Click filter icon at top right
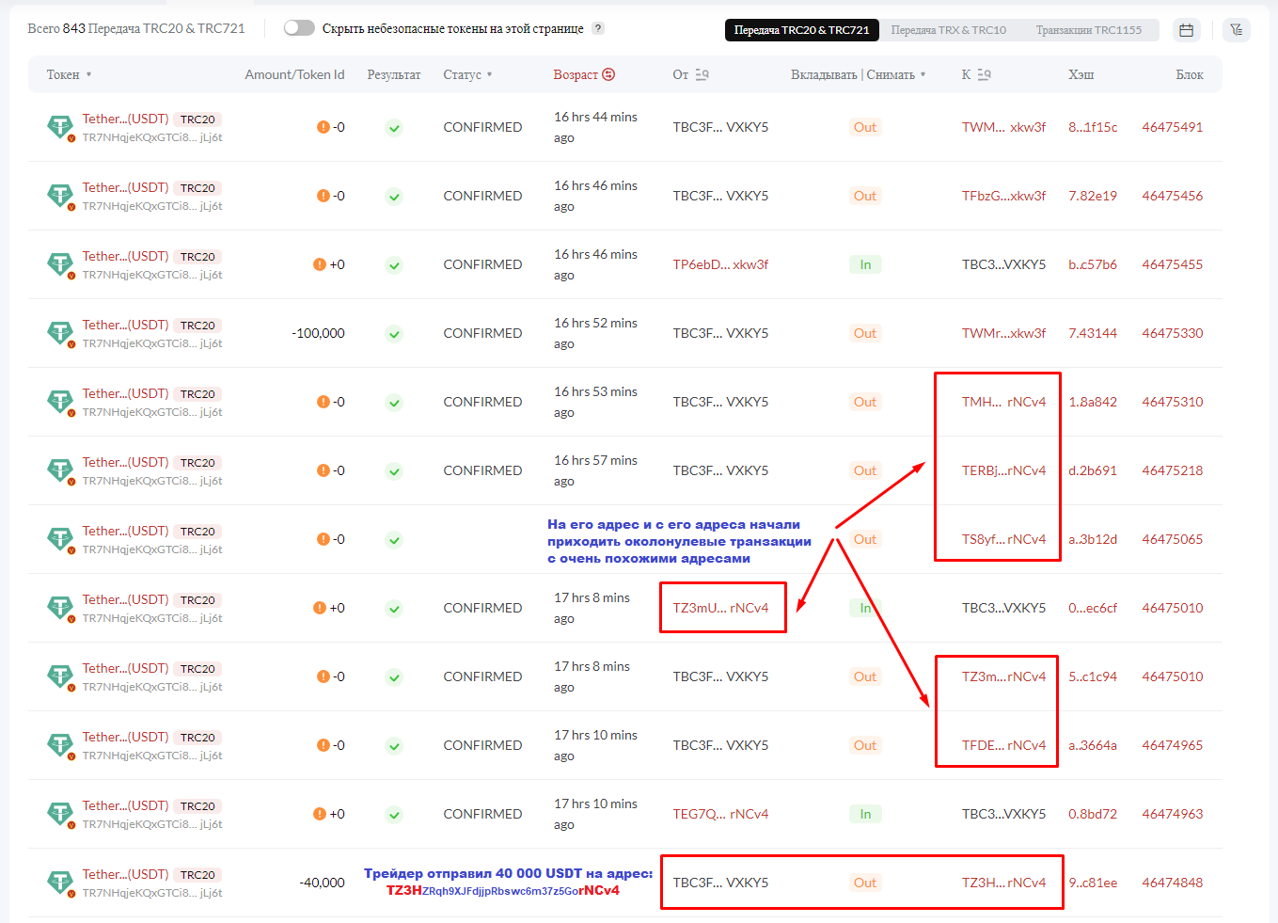 pyautogui.click(x=1236, y=30)
